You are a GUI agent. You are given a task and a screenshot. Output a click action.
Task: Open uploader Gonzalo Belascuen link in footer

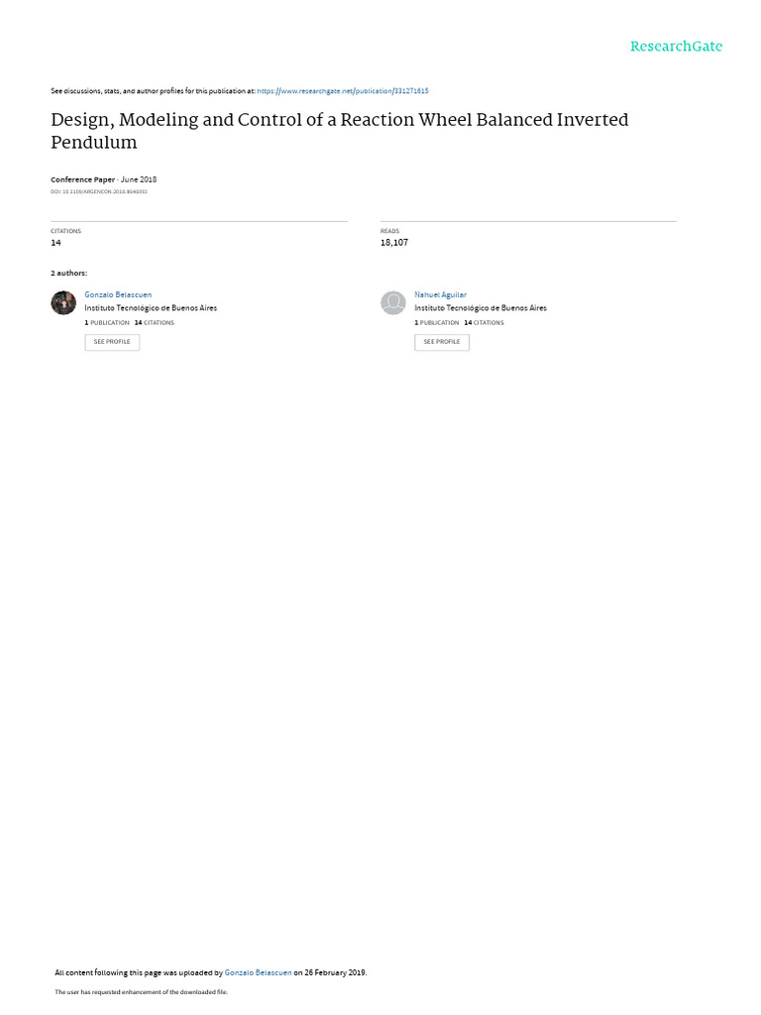(258, 973)
